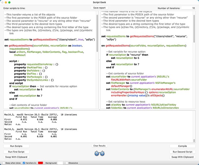Click the right stopwatch icon
Screen dimensions: 199x165
[x=102, y=153]
